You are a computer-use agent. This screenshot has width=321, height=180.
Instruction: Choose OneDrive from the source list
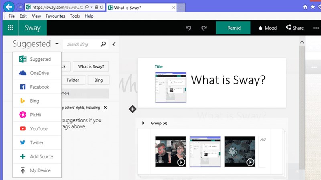click(37, 73)
